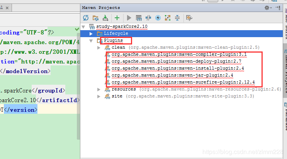Click the </version> closing tag in editor
Viewport: 287px width, 159px height.
pos(21,110)
